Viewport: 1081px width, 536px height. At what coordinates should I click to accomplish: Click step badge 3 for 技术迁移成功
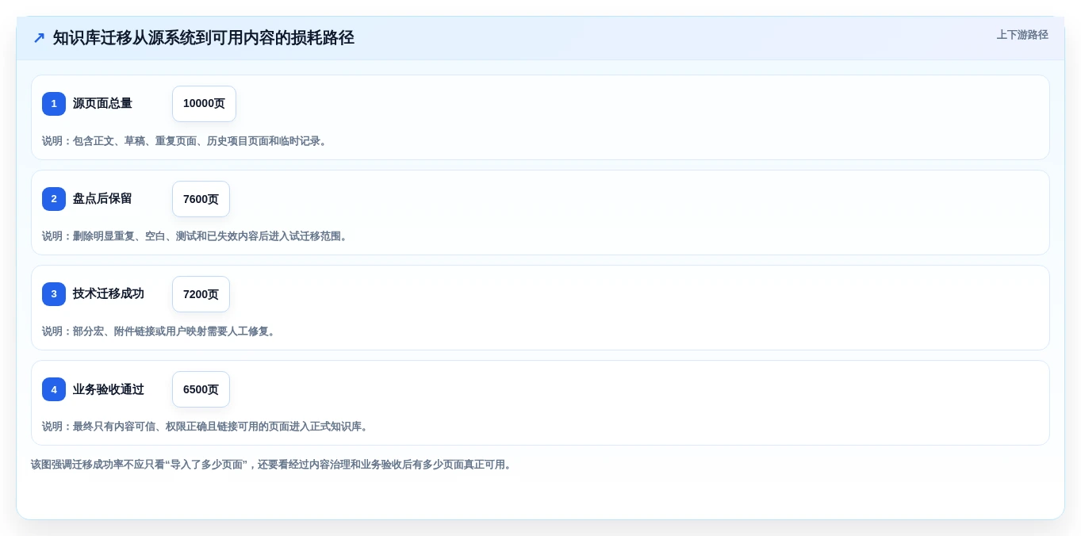tap(54, 294)
